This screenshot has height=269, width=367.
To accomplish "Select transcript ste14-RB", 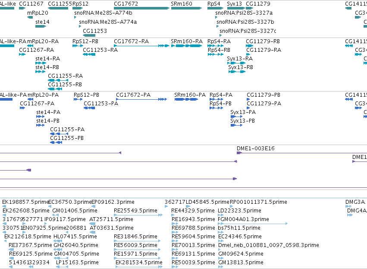I will pos(47,67).
